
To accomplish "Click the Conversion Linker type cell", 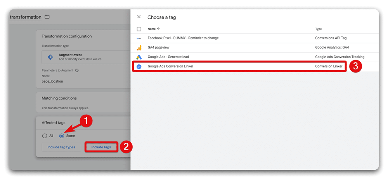I will click(x=329, y=67).
